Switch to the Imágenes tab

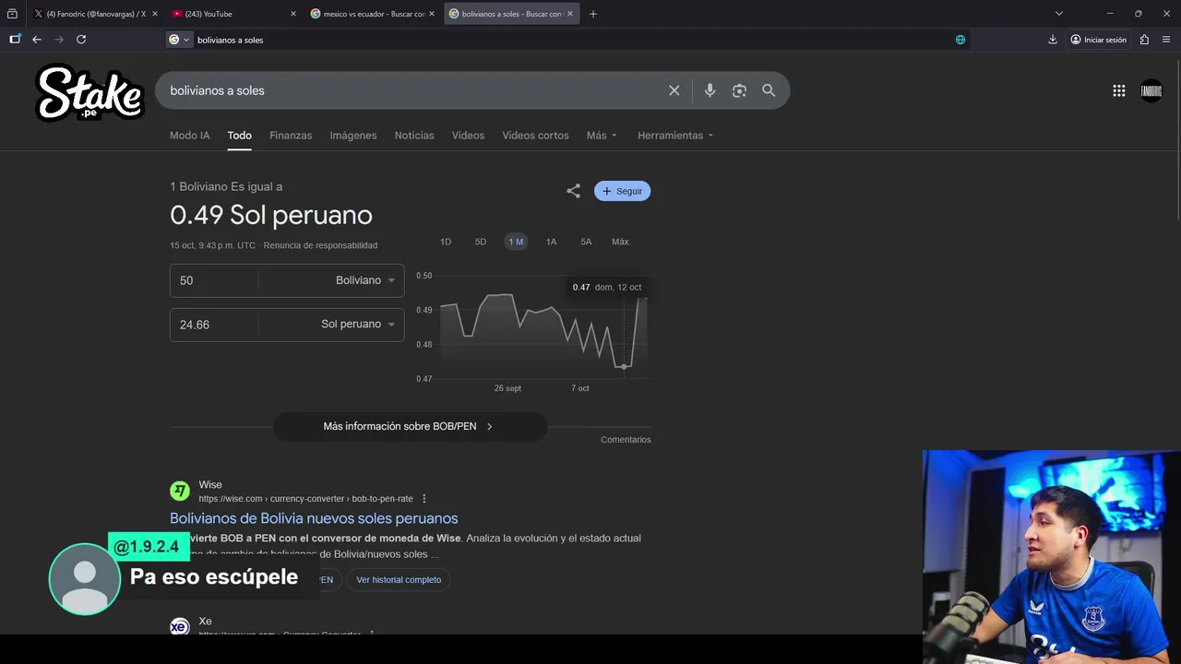click(353, 136)
